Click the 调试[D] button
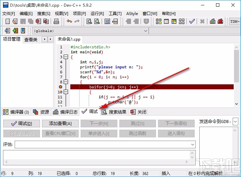 tap(22, 124)
